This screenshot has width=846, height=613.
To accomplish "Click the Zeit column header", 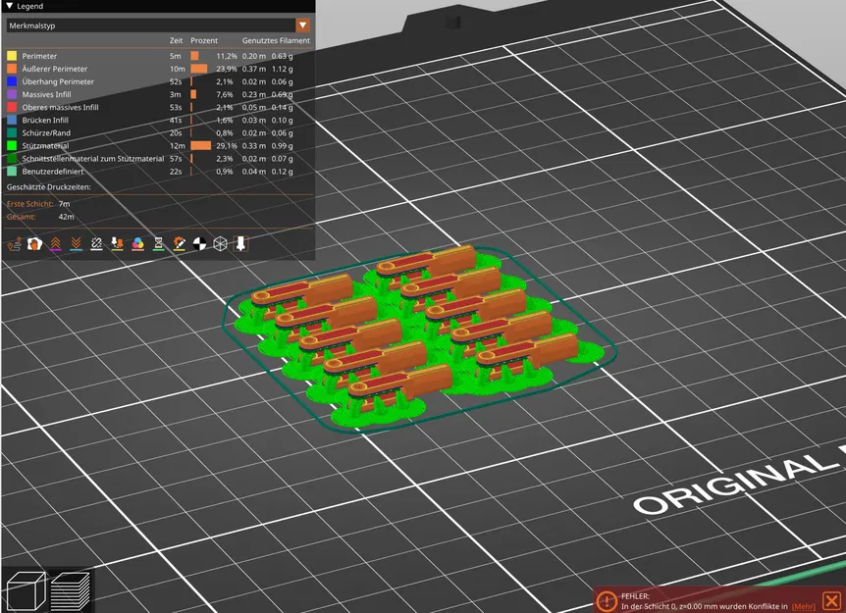I will point(176,40).
